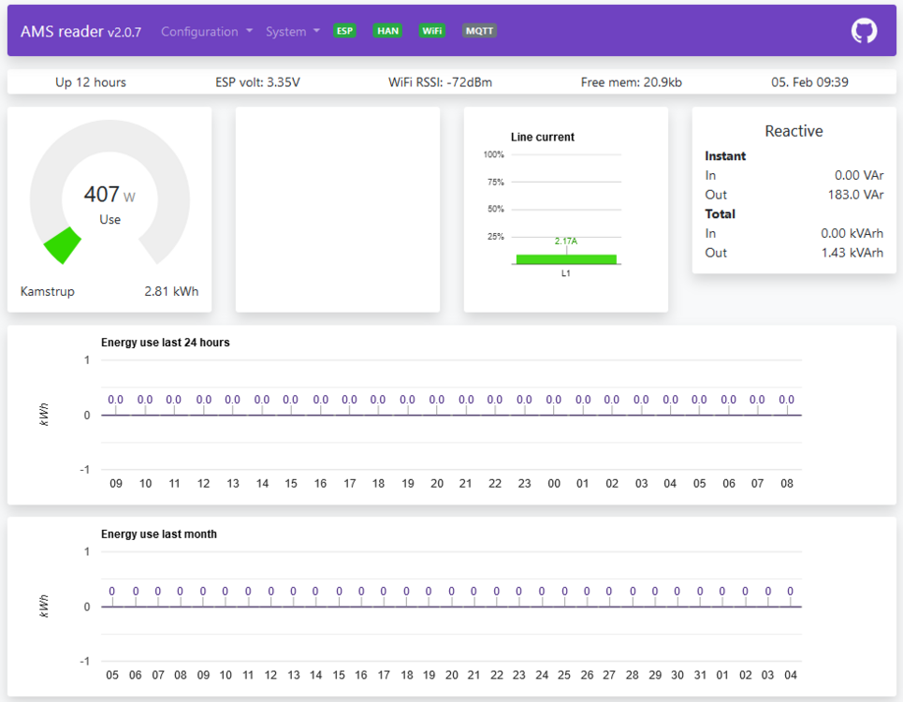Viewport: 903px width, 702px height.
Task: Click the Energy use last month title
Action: click(x=159, y=534)
